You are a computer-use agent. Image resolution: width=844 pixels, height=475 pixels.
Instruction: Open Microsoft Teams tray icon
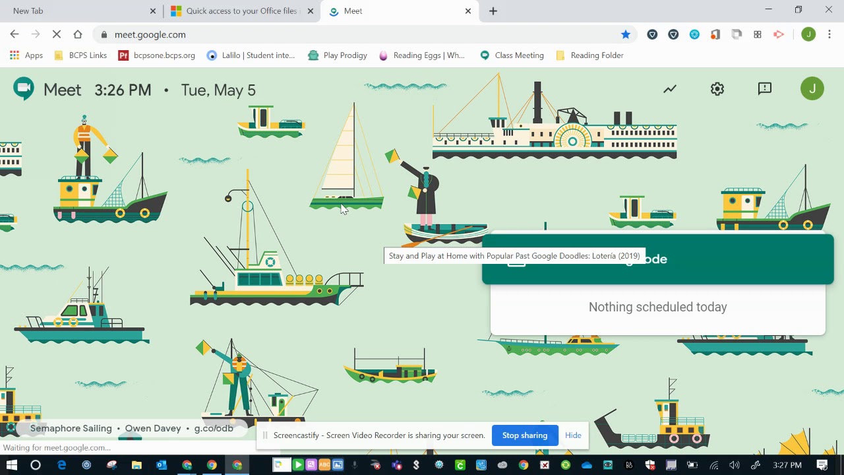tap(397, 465)
